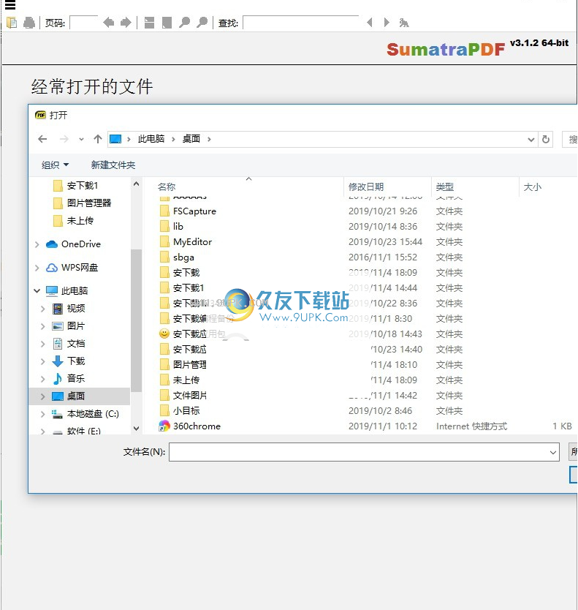Select 360chrome shortcut icon

(x=164, y=426)
